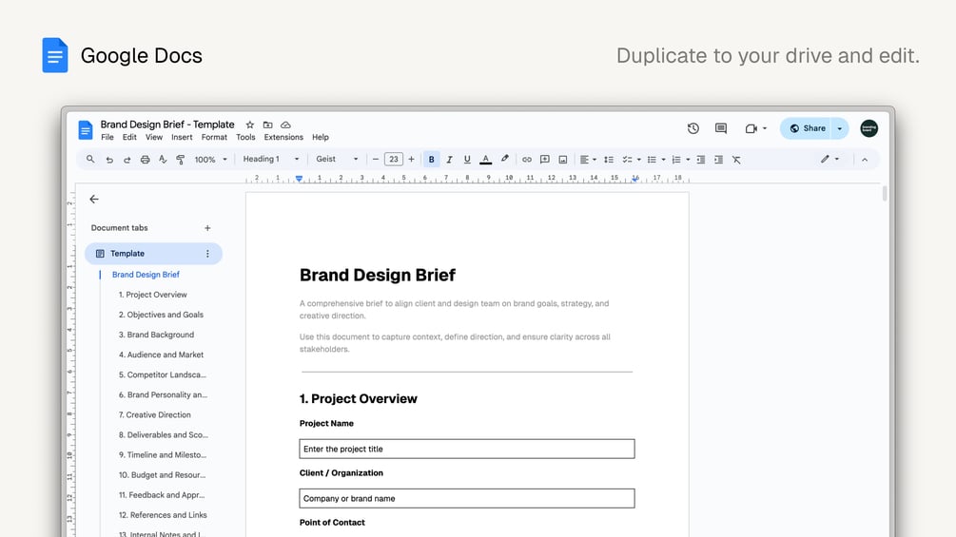The image size is (956, 537).
Task: Print the document with printer icon
Action: coord(146,160)
